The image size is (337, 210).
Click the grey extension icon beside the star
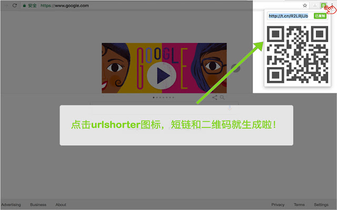coord(315,6)
